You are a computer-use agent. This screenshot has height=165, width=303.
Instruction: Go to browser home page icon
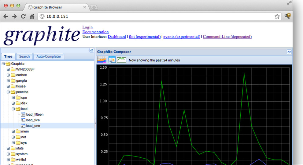tap(32, 16)
